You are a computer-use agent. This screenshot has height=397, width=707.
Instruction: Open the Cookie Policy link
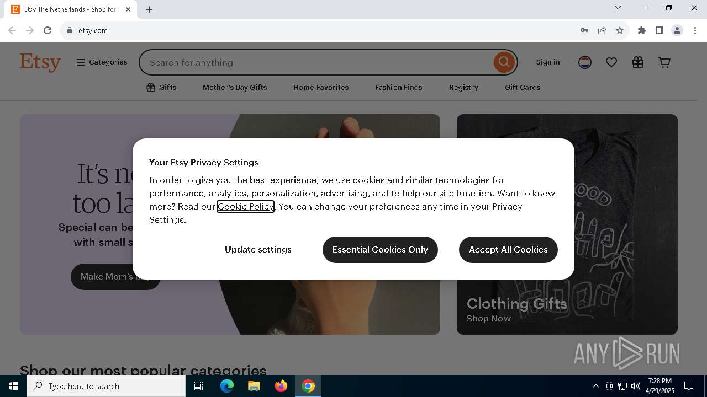245,206
